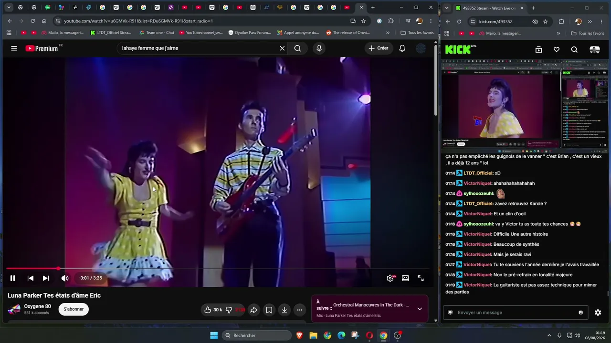Start YouTube voice search microphone

coord(319,48)
